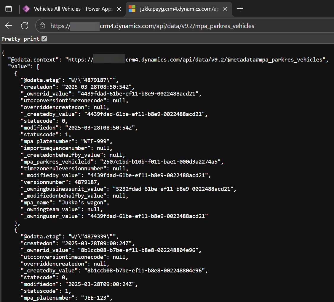334x302 pixels.
Task: Click the _owninguser_value line
Action: coord(114,216)
